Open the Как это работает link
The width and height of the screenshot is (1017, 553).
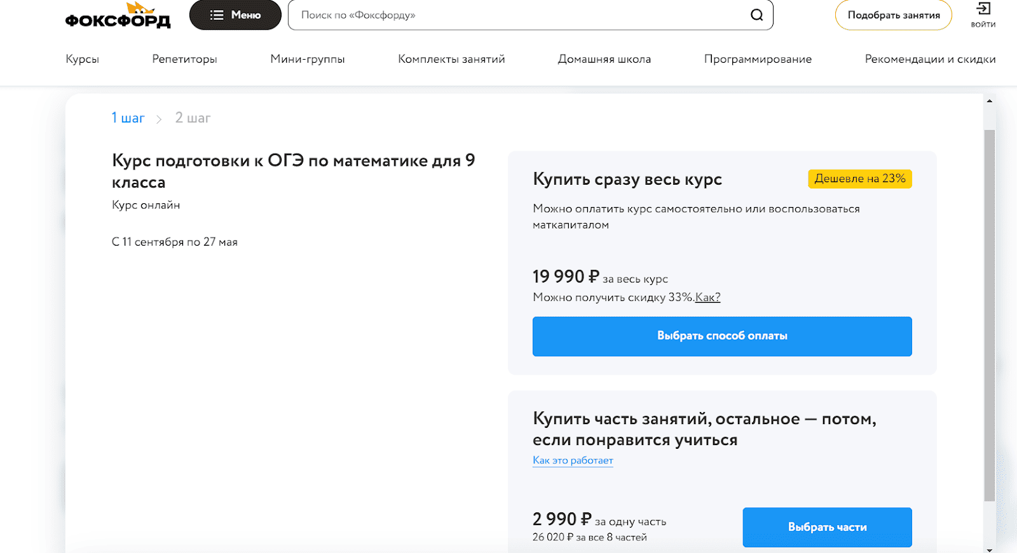(x=573, y=460)
